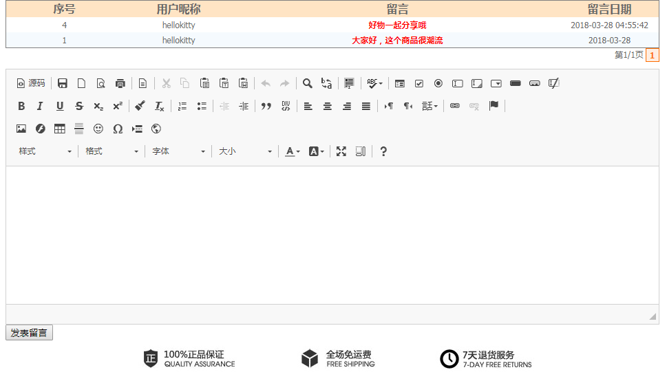Image resolution: width=667 pixels, height=372 pixels.
Task: Click the Paste clipboard icon
Action: 204,83
